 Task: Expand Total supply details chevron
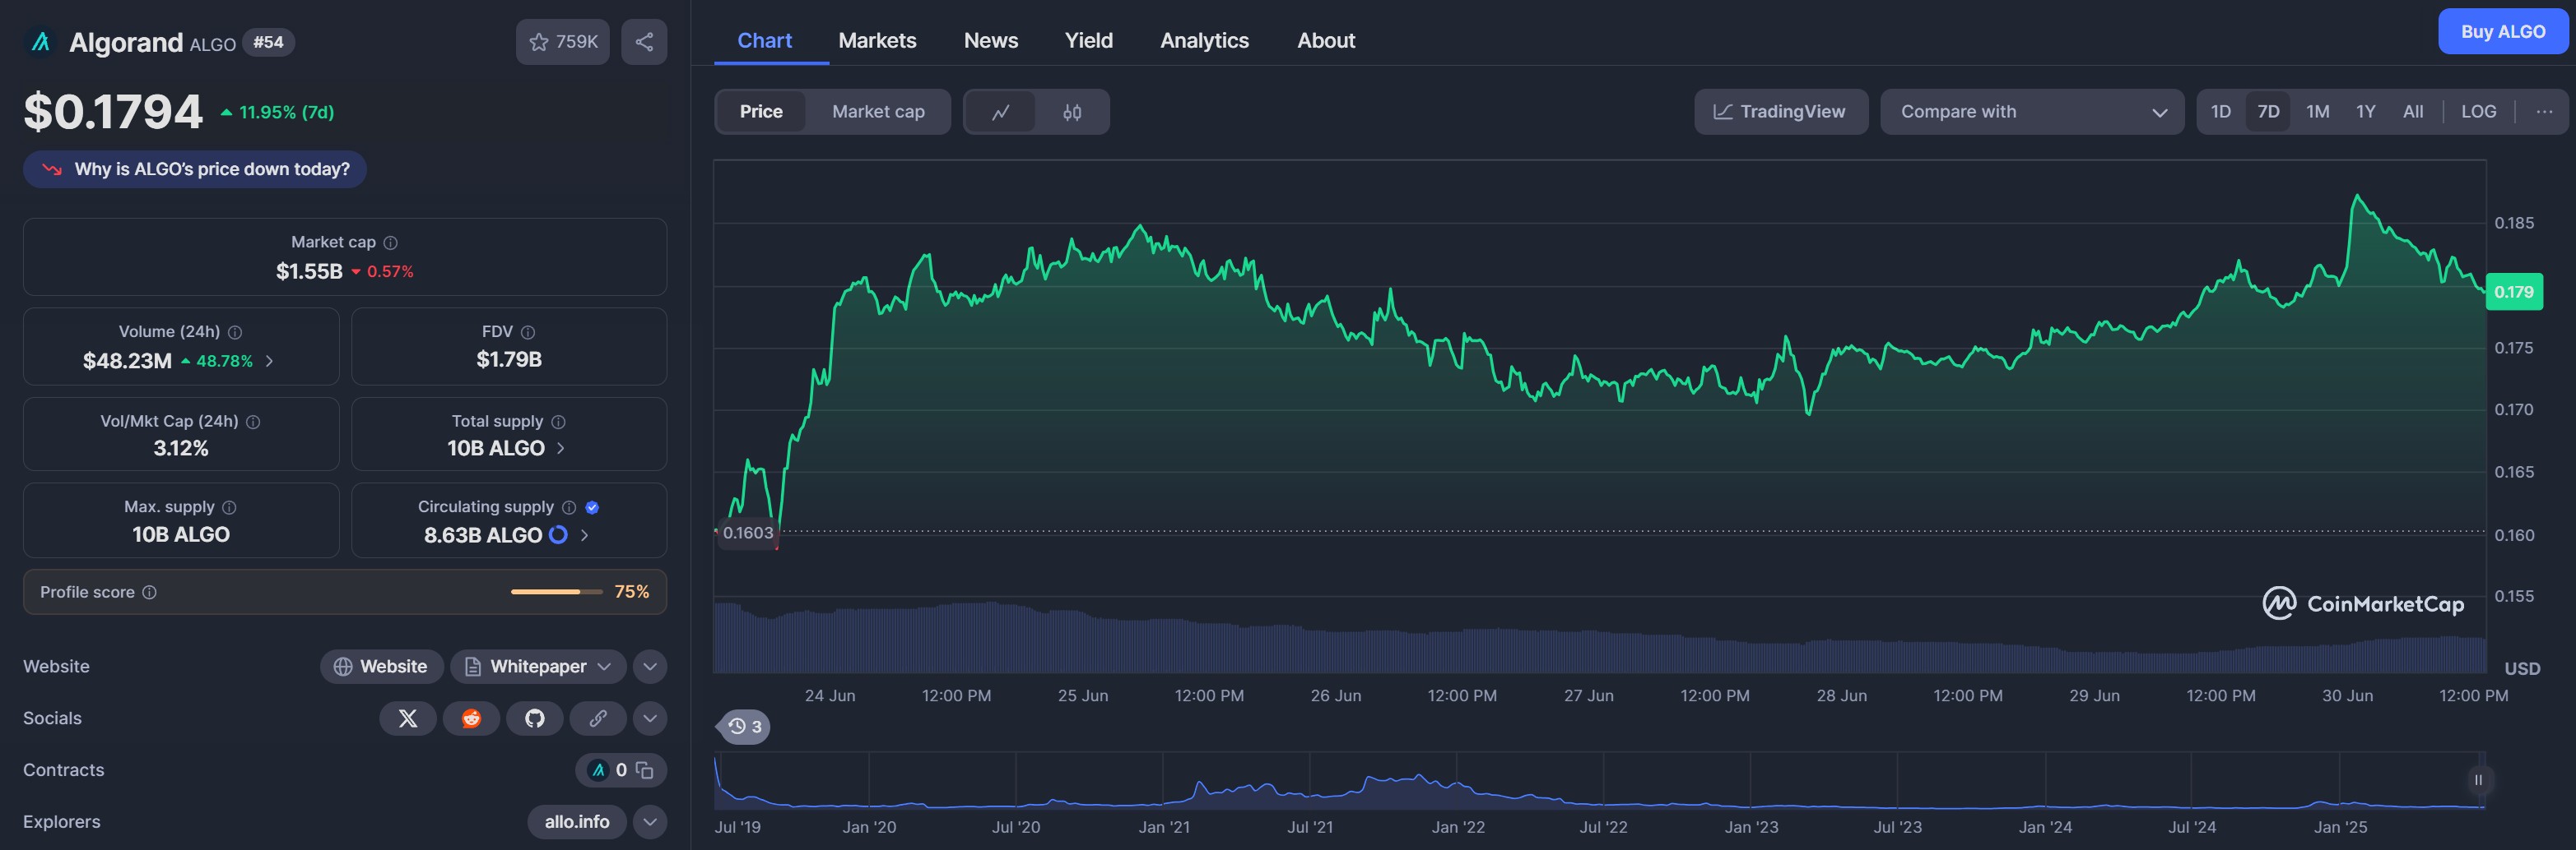pyautogui.click(x=560, y=449)
